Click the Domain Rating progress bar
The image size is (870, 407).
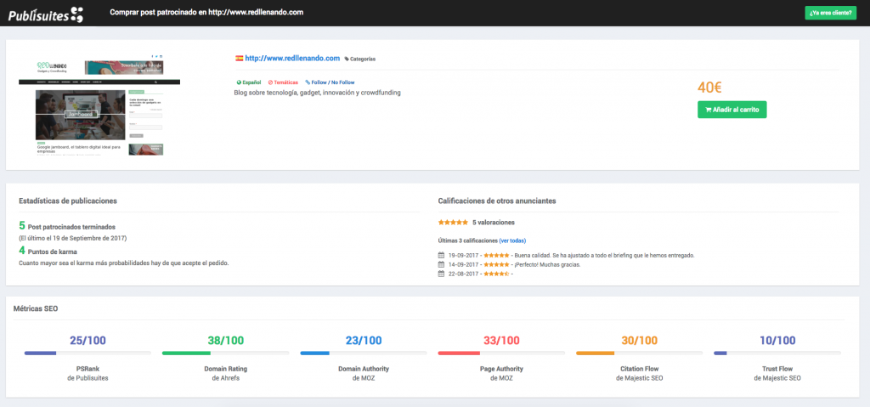(x=226, y=353)
